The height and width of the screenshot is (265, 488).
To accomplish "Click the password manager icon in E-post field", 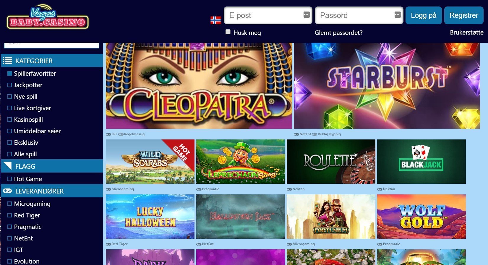I will [307, 15].
